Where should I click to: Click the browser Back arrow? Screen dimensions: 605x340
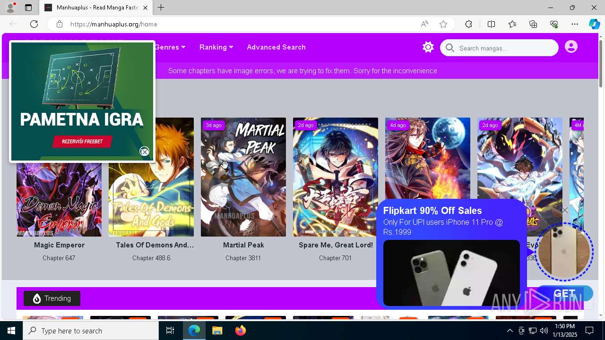tap(13, 24)
